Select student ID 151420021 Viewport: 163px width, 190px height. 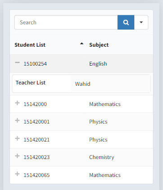(36, 140)
